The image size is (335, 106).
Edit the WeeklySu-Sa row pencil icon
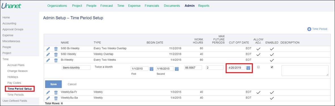(48, 98)
